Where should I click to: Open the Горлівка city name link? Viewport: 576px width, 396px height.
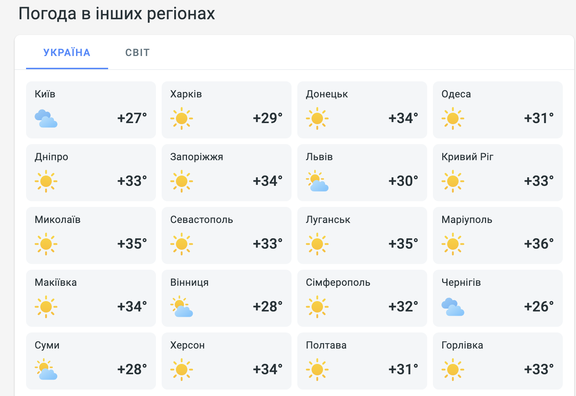tap(462, 345)
